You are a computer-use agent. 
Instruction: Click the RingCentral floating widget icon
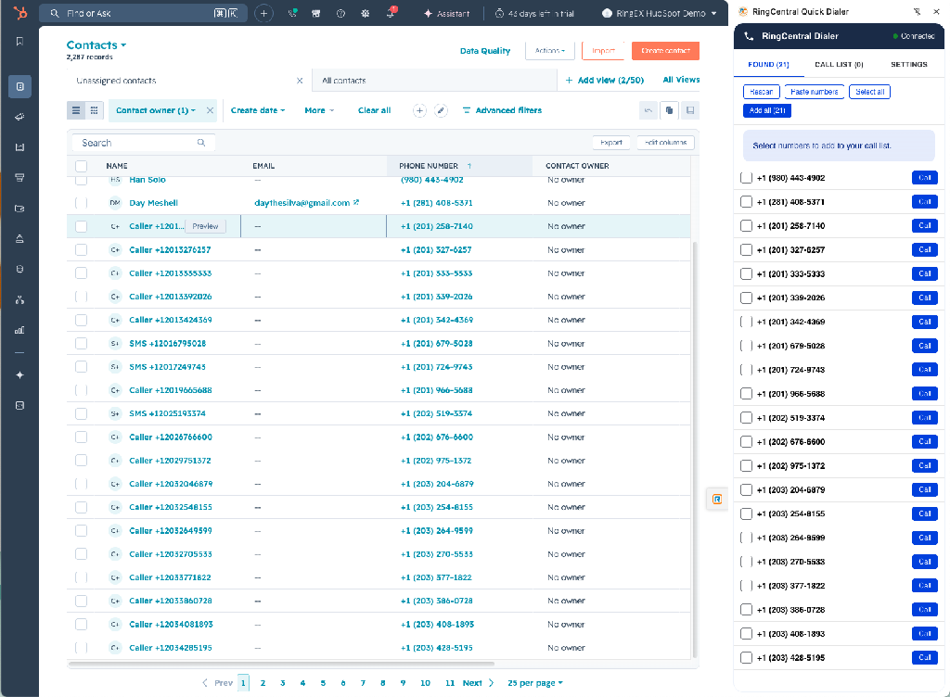click(717, 500)
